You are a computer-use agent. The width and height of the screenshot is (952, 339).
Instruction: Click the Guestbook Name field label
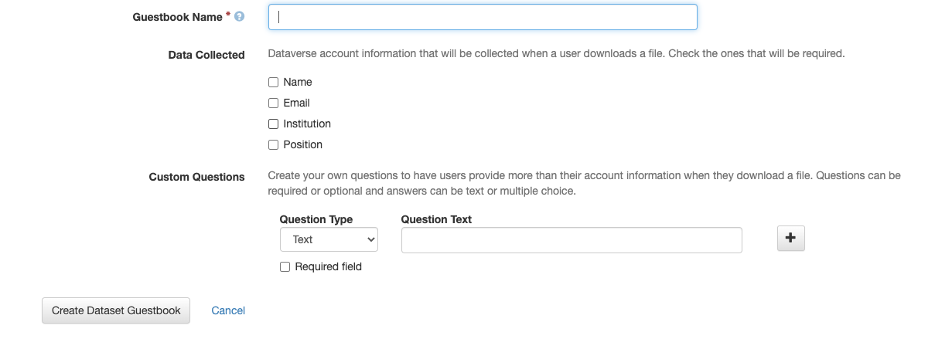click(x=177, y=17)
